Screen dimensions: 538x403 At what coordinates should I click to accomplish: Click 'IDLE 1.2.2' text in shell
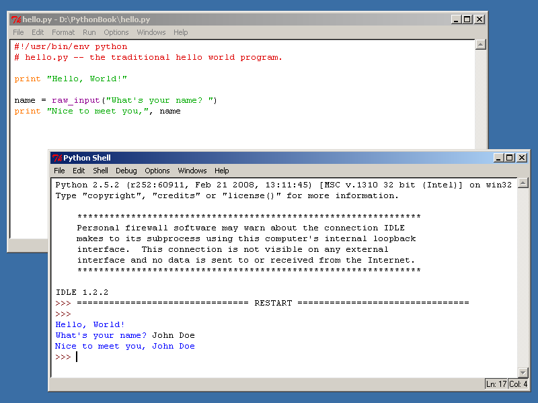(82, 292)
